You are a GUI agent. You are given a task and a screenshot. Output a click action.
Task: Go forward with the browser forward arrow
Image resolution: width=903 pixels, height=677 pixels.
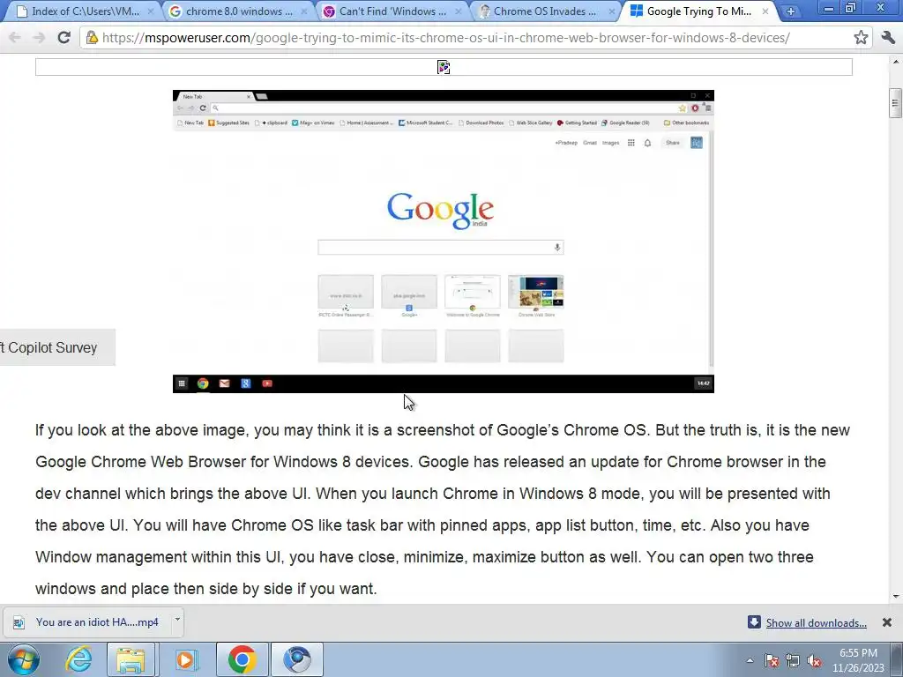[x=39, y=38]
